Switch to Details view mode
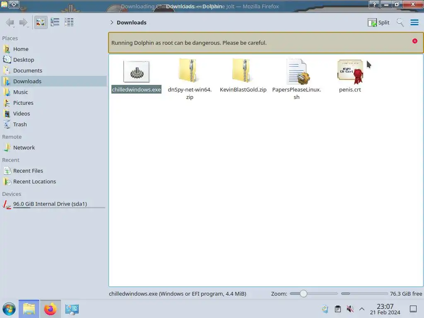The image size is (424, 318). [69, 22]
